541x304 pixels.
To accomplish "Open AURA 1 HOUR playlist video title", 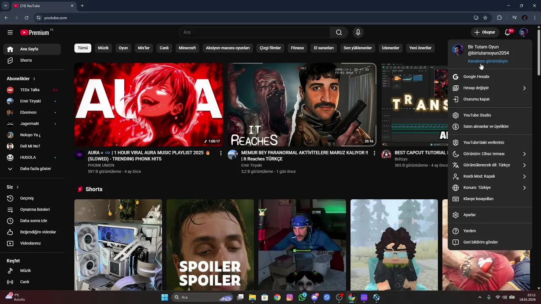I will coord(149,156).
